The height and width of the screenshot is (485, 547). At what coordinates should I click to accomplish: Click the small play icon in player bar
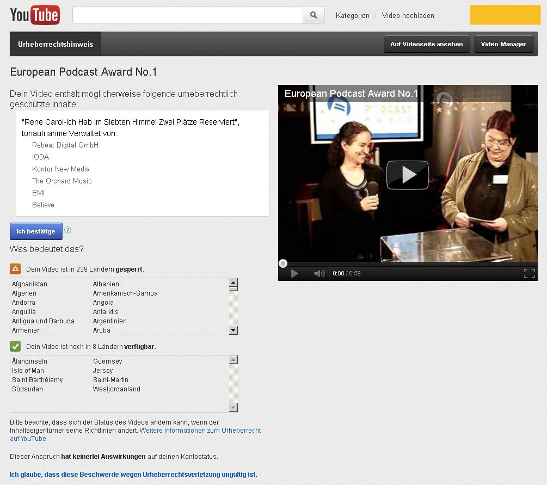tap(294, 274)
